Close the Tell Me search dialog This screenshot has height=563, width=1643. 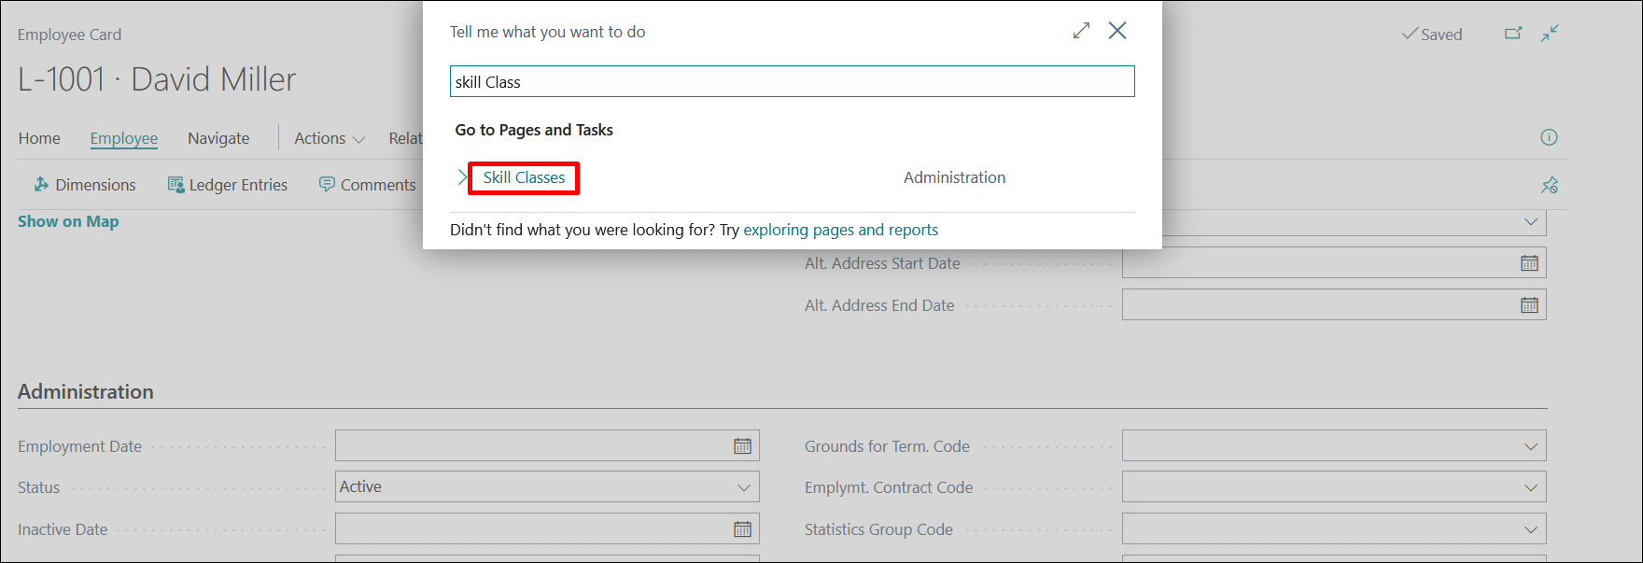click(1116, 31)
